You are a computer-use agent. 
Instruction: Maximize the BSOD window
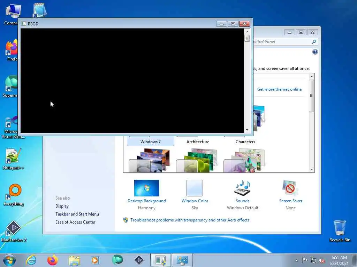[x=233, y=24]
